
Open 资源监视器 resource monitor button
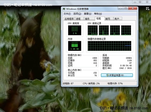click(117, 75)
